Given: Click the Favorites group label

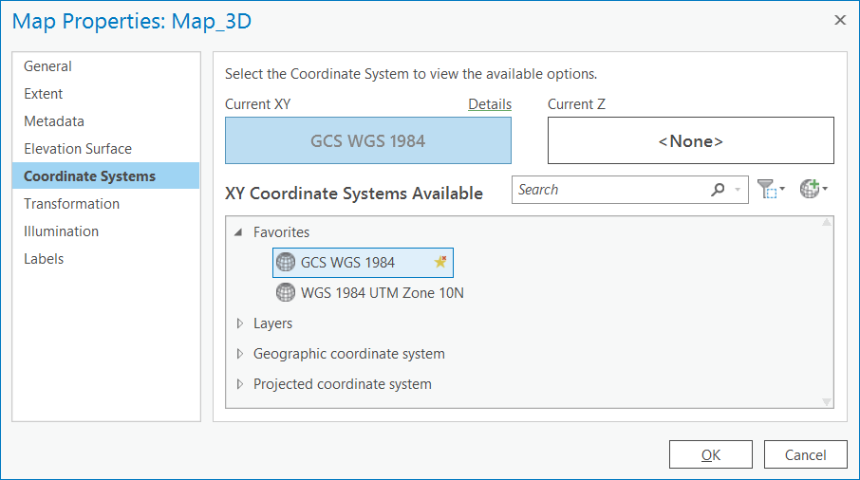Looking at the screenshot, I should 281,232.
